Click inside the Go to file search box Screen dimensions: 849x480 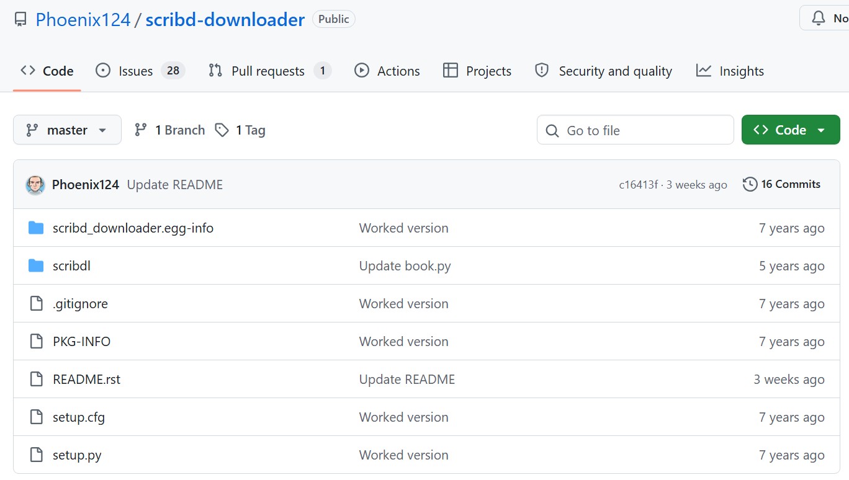click(x=635, y=130)
